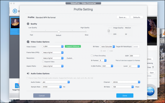
Task: Open the Video Codec h.264 dropdown
Action: click(x=53, y=46)
